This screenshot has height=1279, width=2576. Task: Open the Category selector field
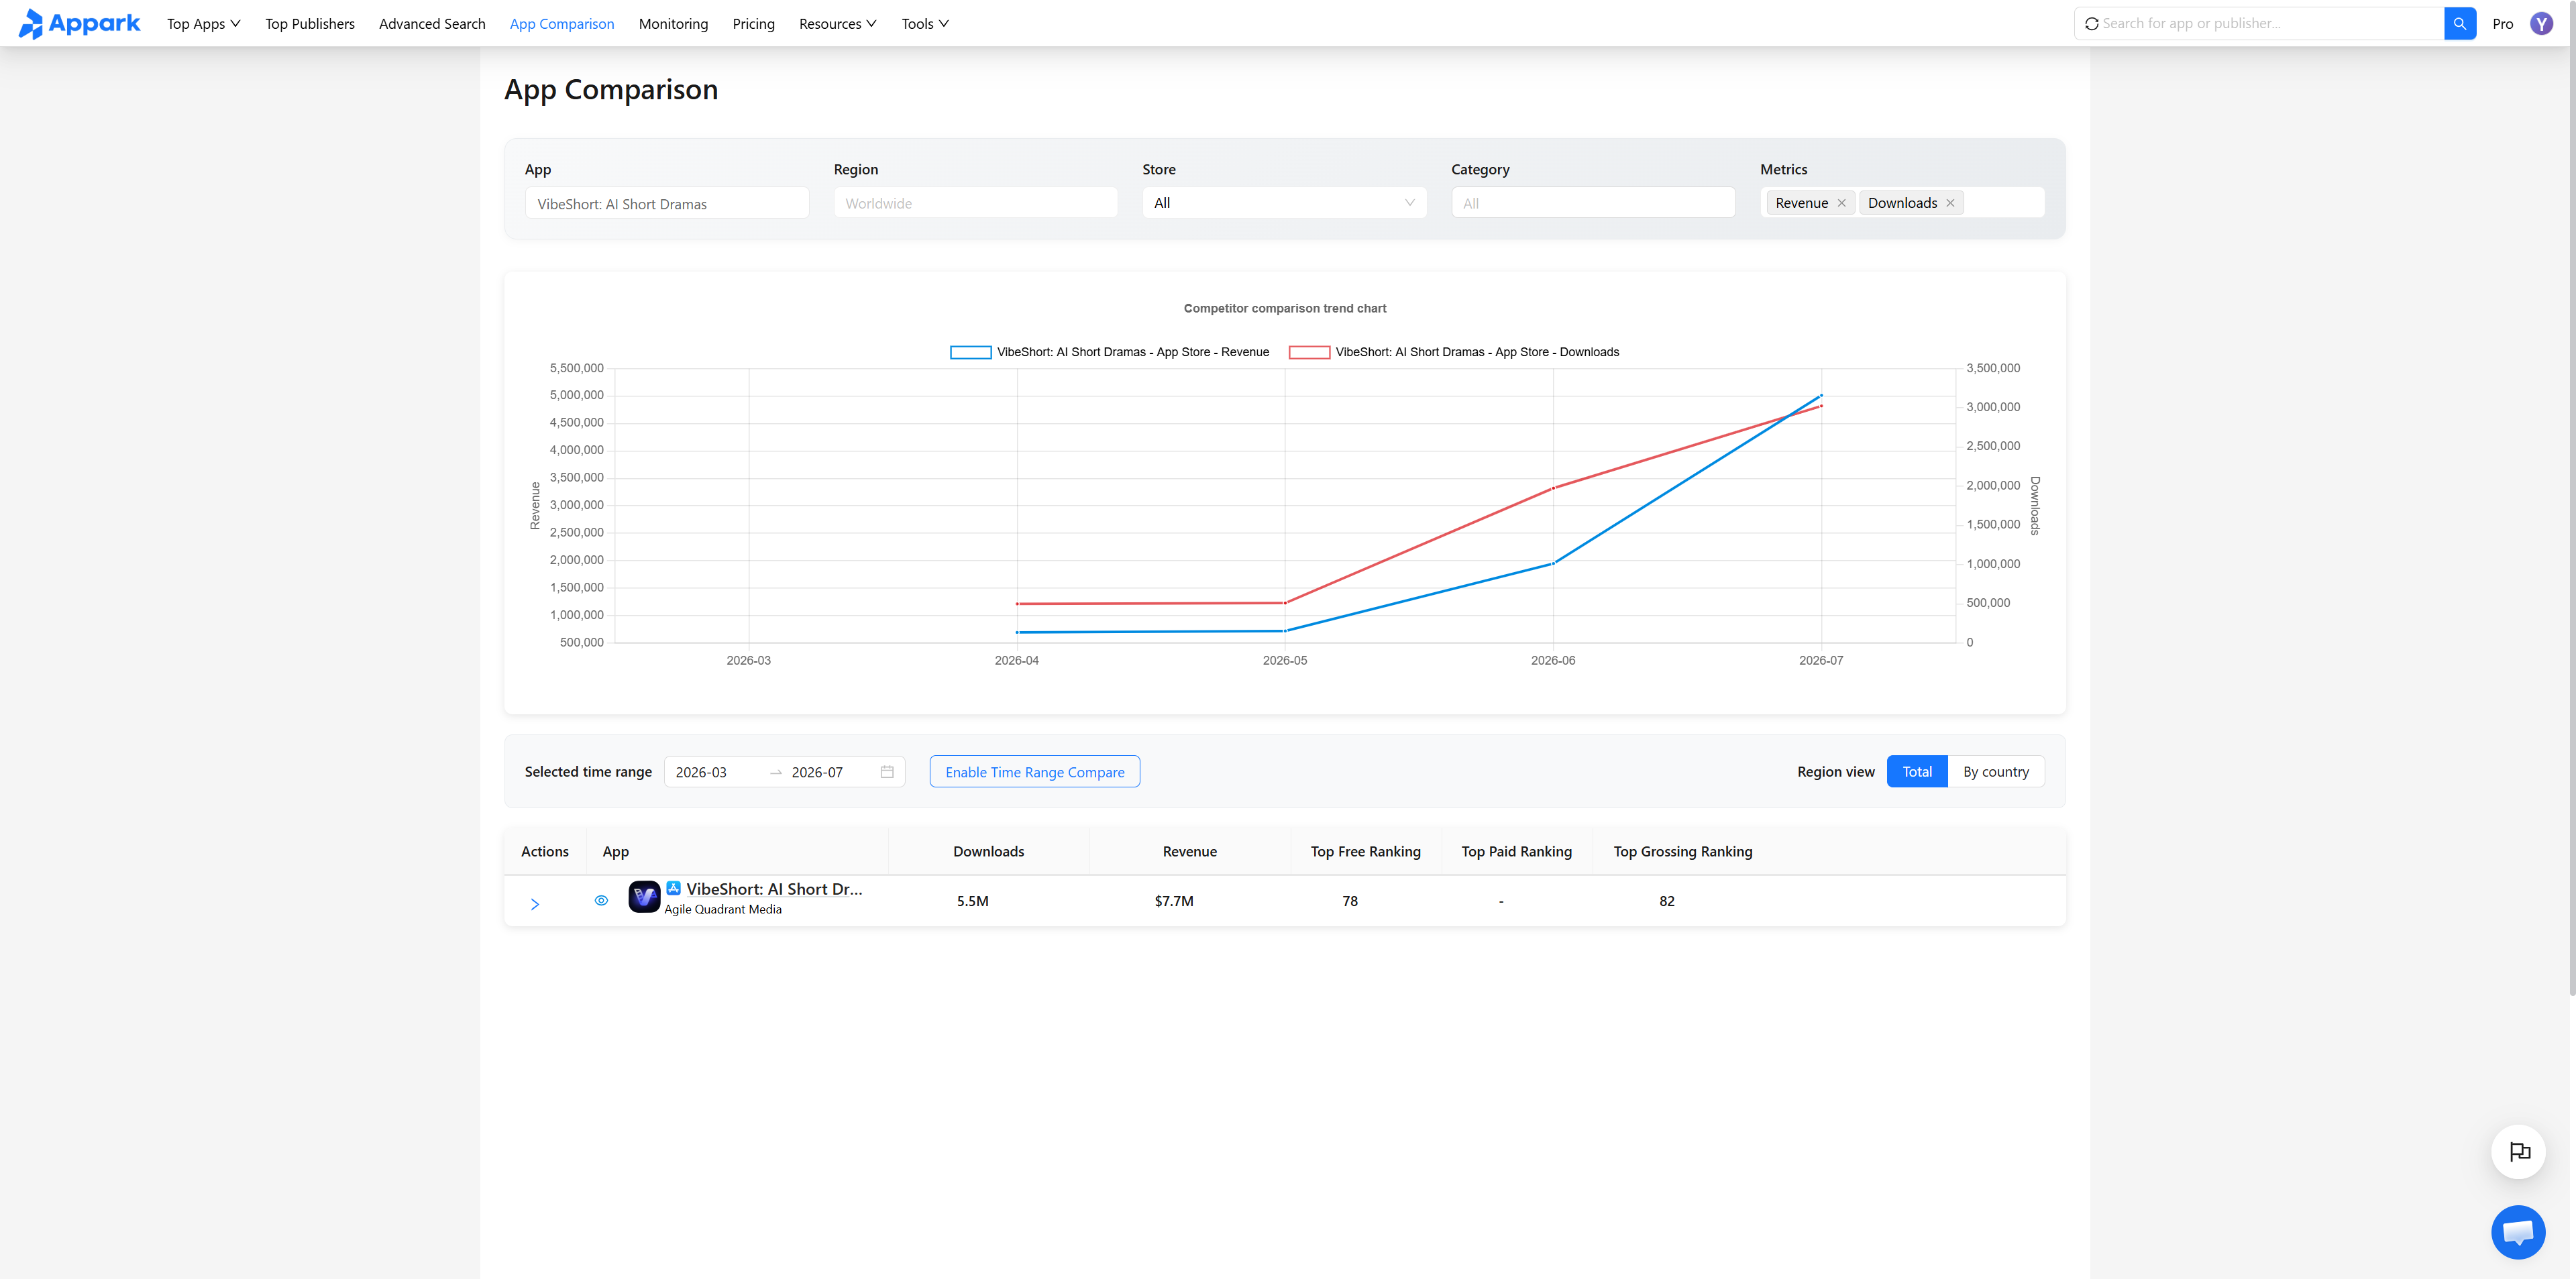(1593, 203)
